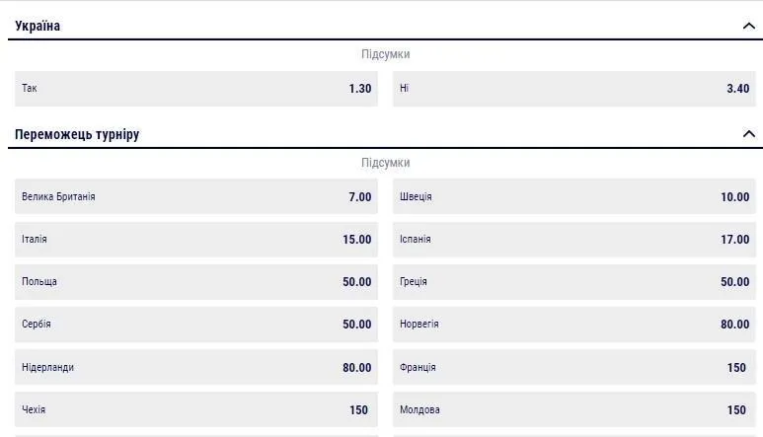Add Чехія at 150 to betslip
The width and height of the screenshot is (763, 437).
point(196,410)
